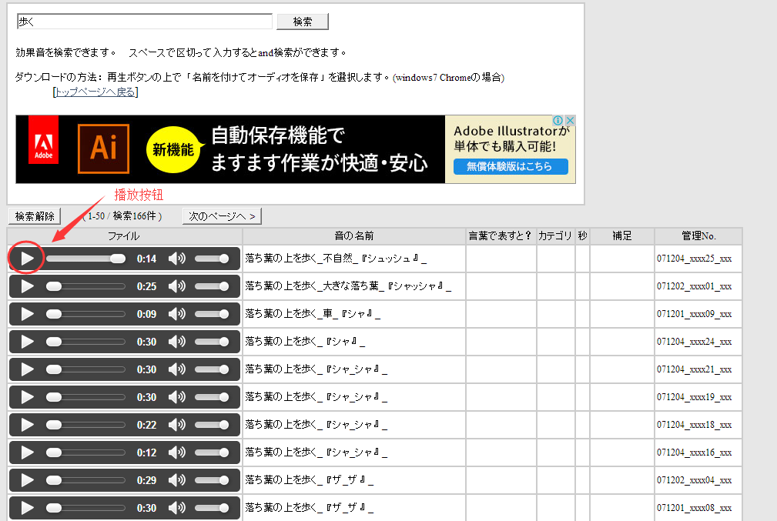Click management number 071204_xxxx25_xxx
777x521 pixels.
[695, 259]
